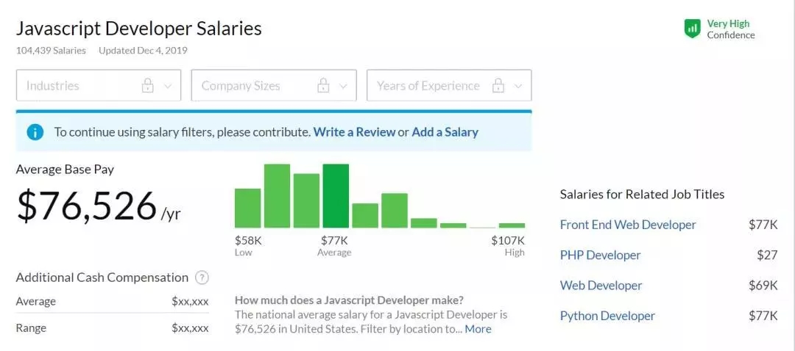The image size is (795, 351).
Task: Go to Python Developer salaries
Action: 607,316
